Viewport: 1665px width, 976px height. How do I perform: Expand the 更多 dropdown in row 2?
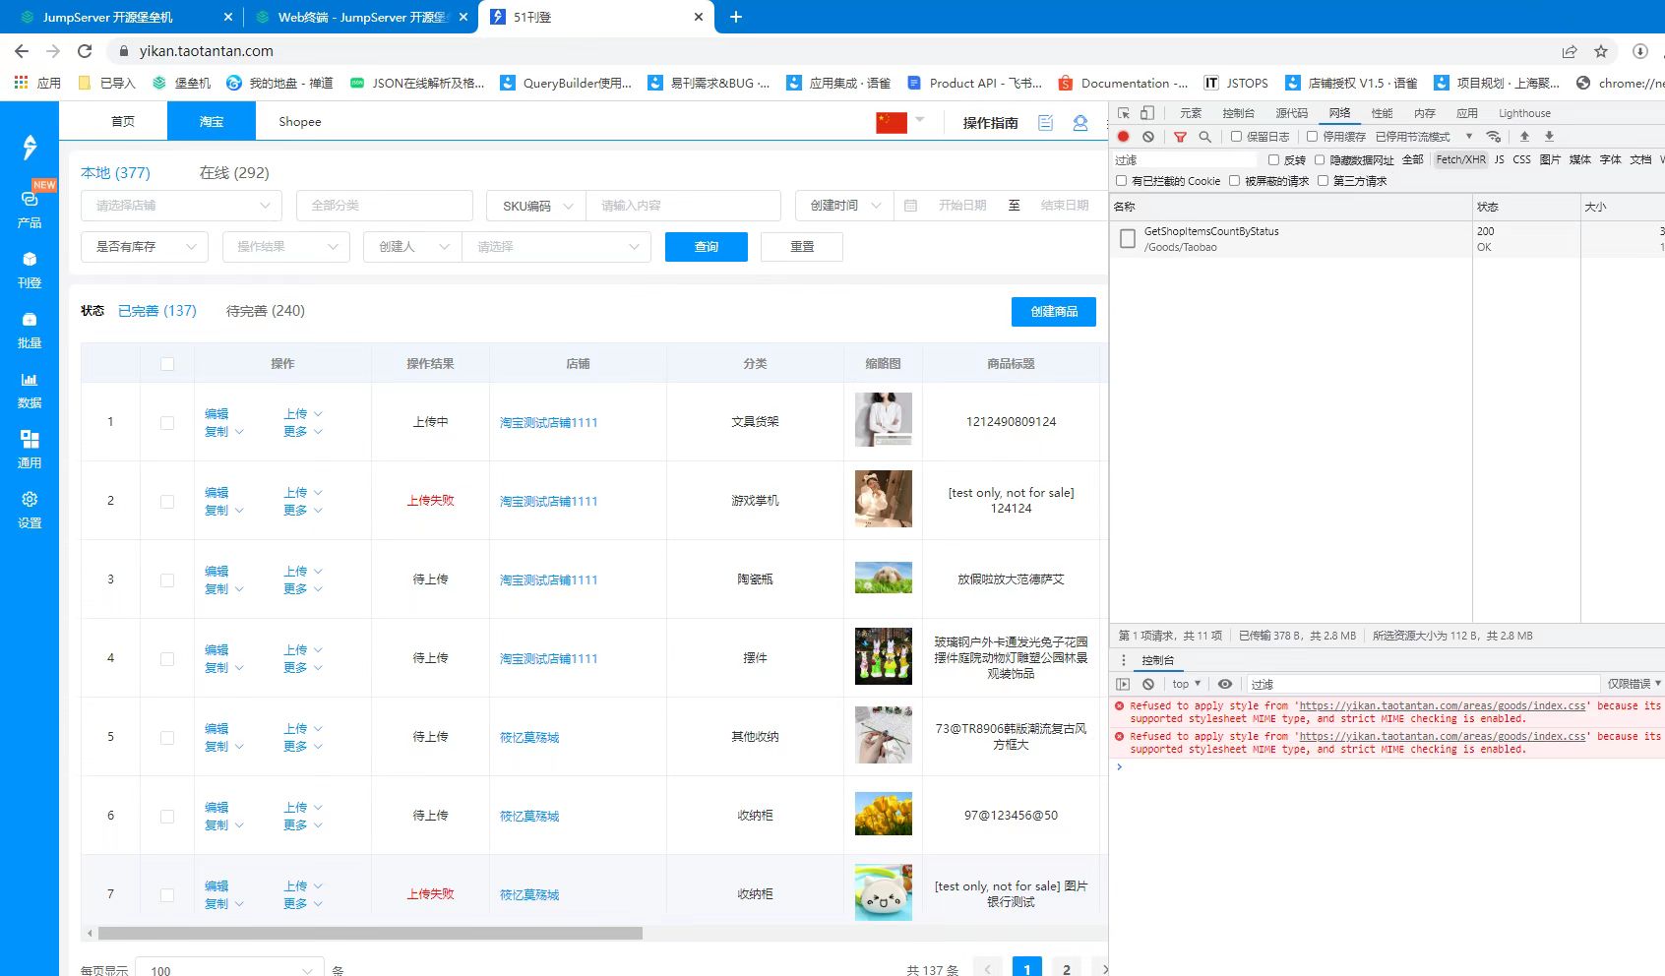pos(303,511)
